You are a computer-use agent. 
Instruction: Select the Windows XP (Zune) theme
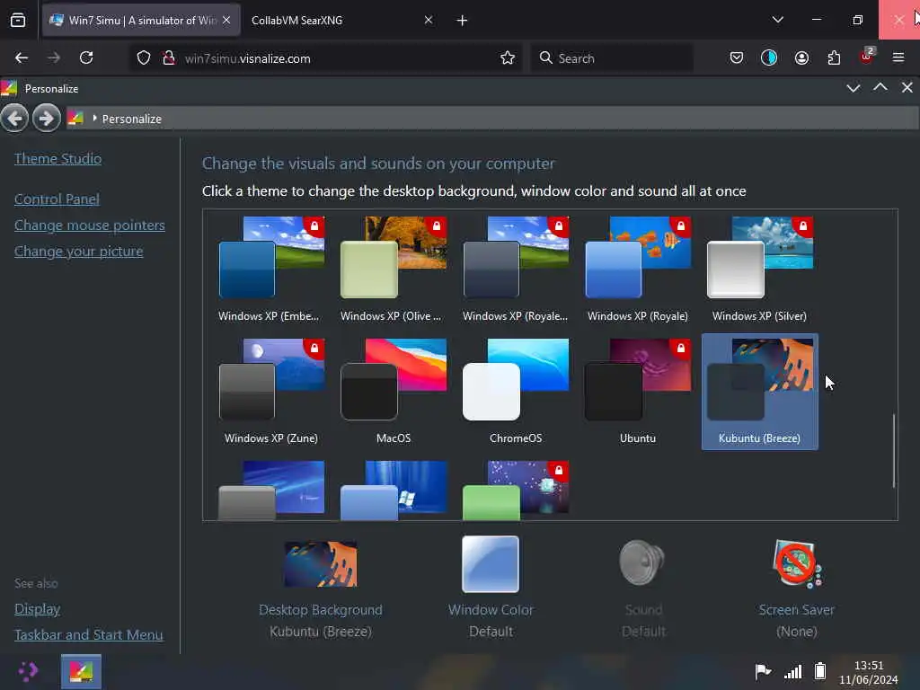coord(271,392)
